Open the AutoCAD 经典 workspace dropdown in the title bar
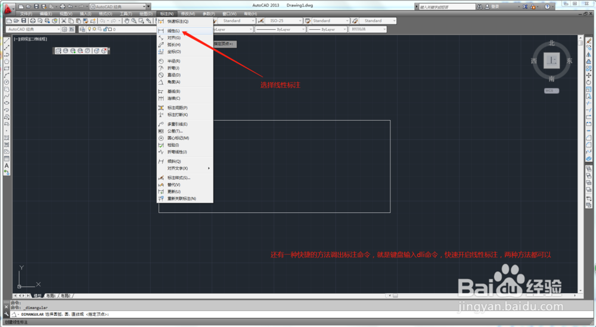 point(144,7)
